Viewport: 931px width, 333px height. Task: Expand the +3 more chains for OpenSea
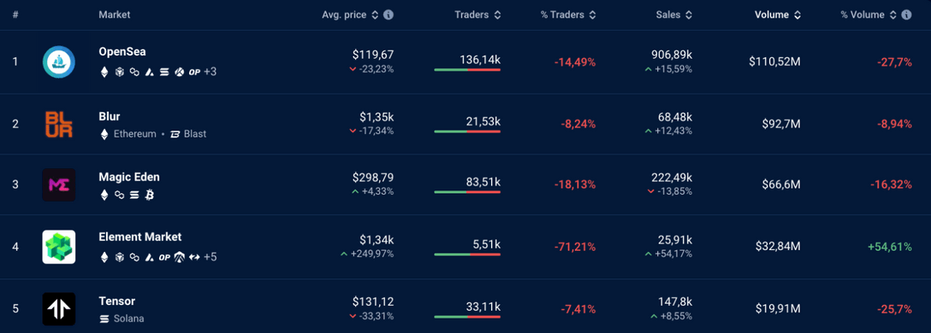(211, 72)
